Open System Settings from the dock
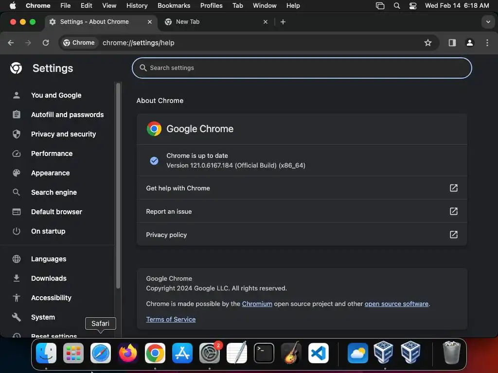 [x=210, y=353]
